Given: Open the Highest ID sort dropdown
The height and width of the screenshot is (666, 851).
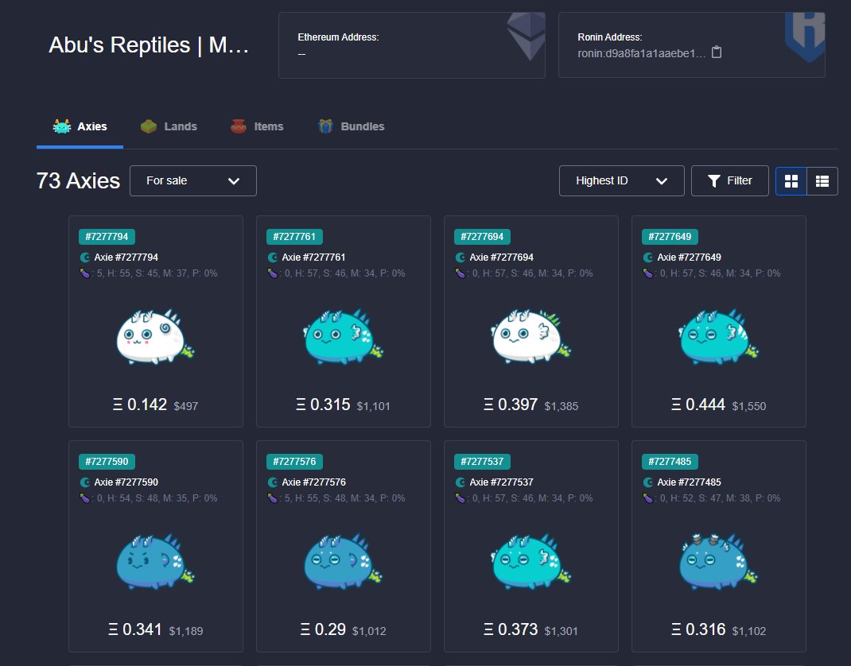Looking at the screenshot, I should pos(621,180).
